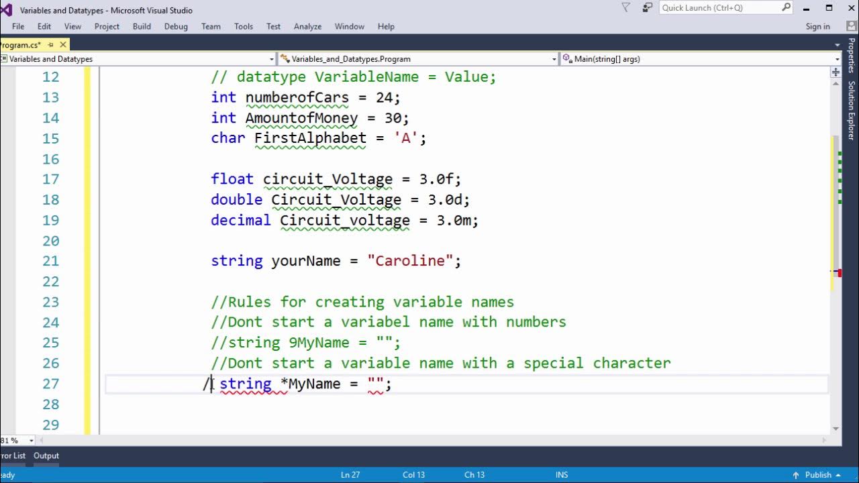Click the Main(string[] args) member icon

(567, 59)
